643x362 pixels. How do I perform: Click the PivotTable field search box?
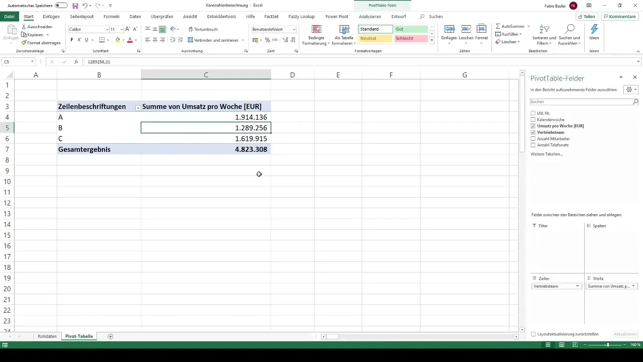click(x=585, y=102)
